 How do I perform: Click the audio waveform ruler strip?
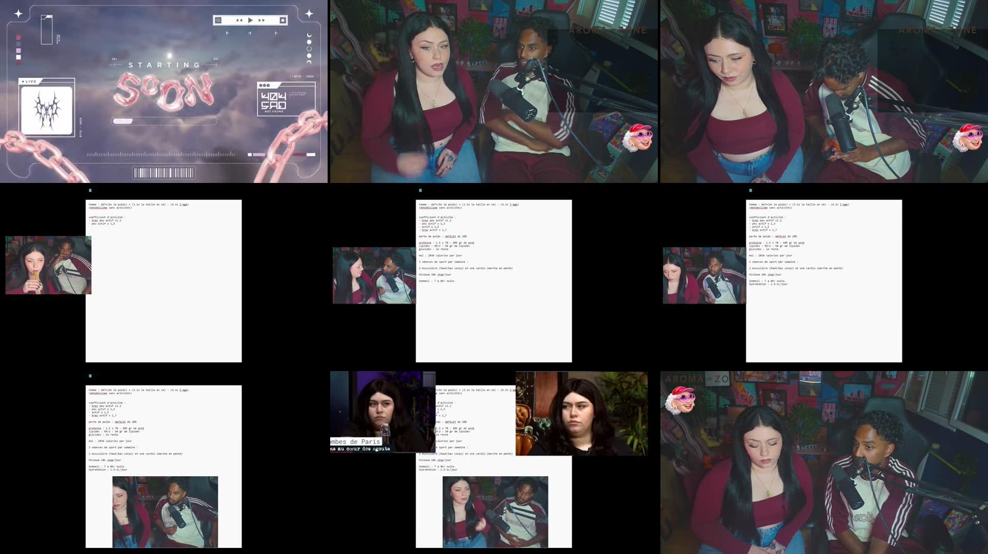[161, 154]
